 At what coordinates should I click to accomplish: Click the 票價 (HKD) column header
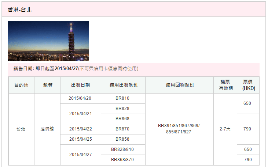(x=248, y=85)
